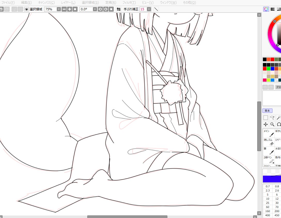Open the ウィンドウ(W) menu
Viewport: 281px width, 218px height.
coord(168,3)
